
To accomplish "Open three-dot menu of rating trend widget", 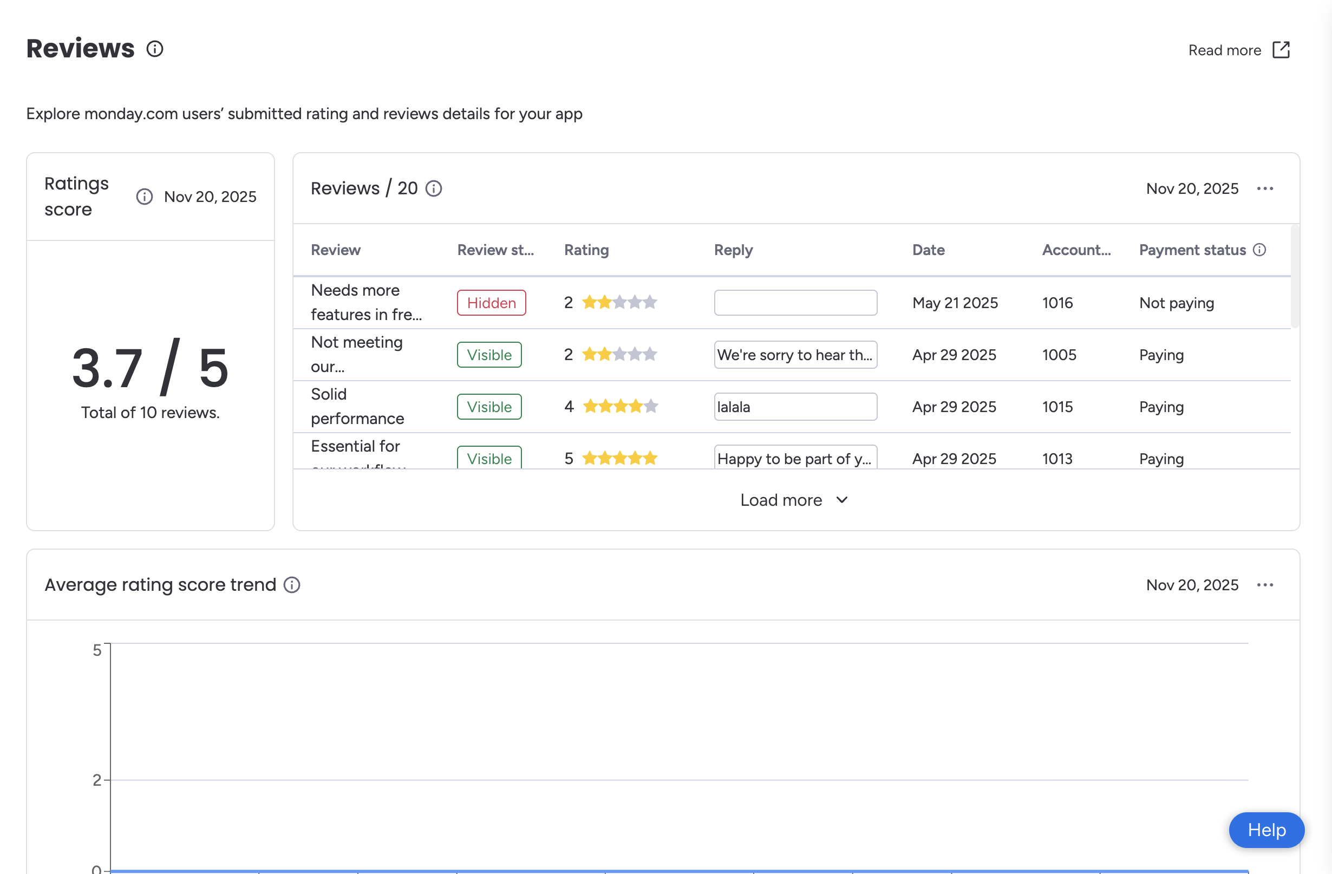I will pyautogui.click(x=1265, y=585).
